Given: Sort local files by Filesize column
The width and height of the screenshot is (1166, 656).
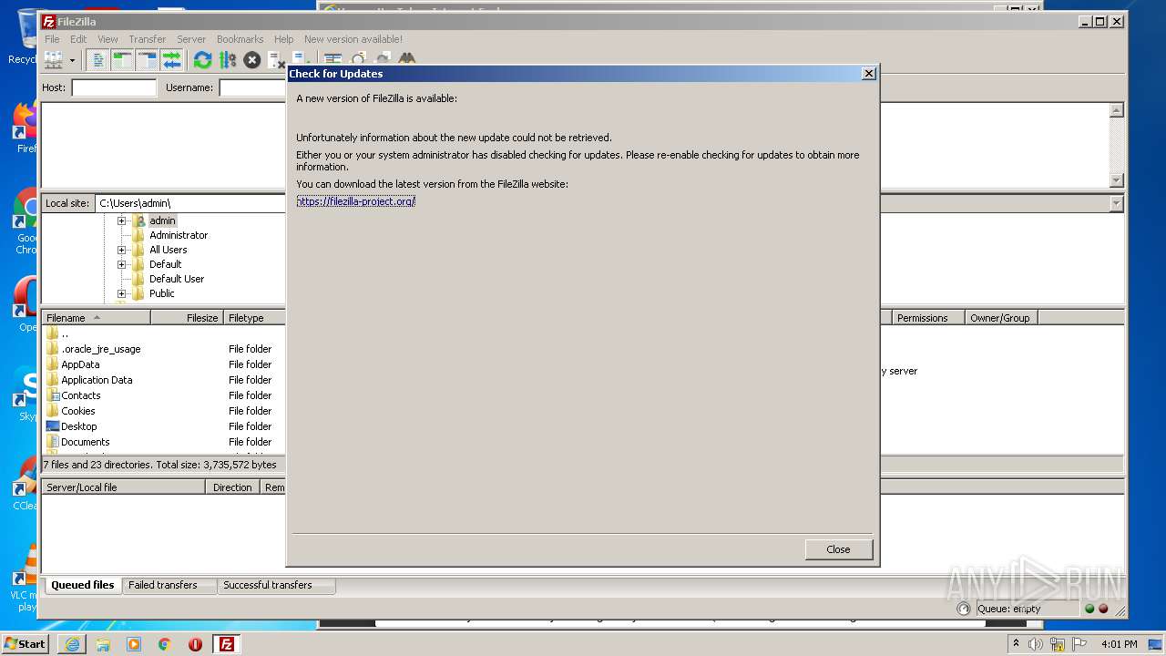Looking at the screenshot, I should click(187, 318).
